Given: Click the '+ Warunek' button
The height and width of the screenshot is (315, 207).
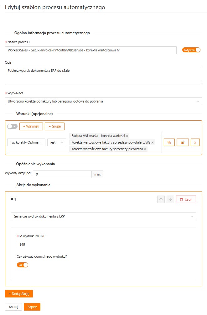Looking at the screenshot, I should 31,126.
